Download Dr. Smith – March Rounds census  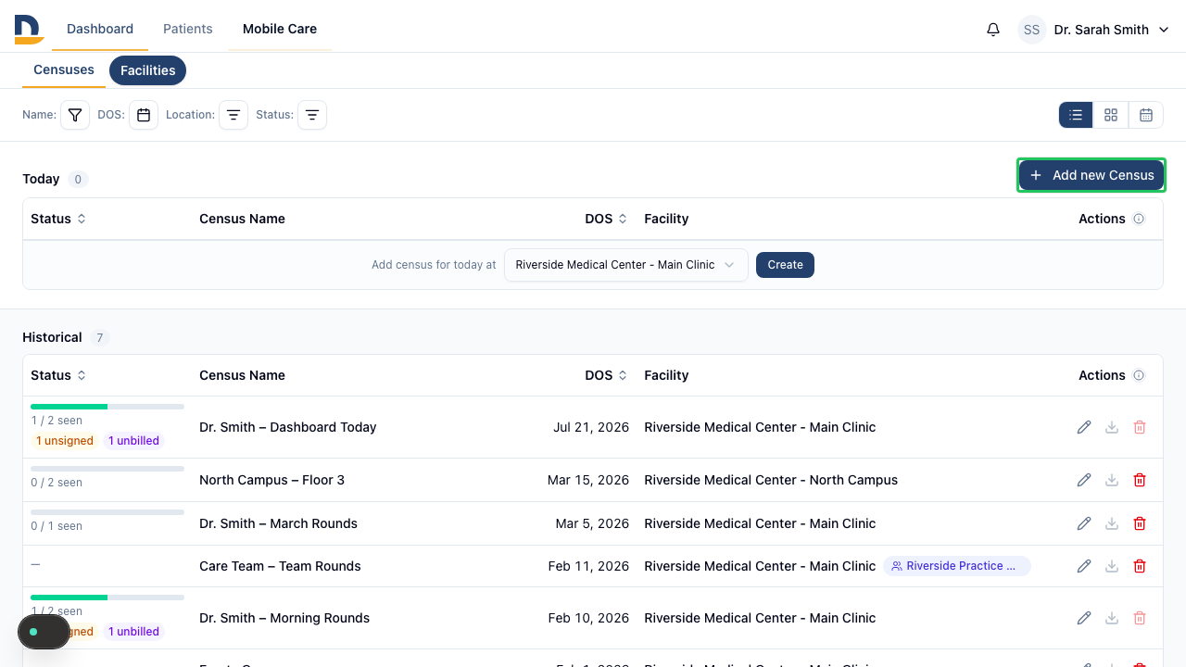(x=1112, y=523)
